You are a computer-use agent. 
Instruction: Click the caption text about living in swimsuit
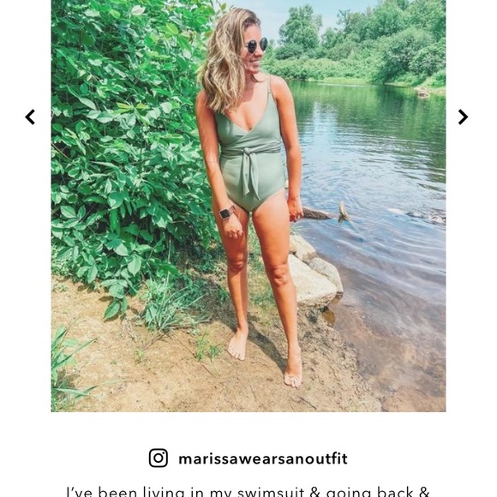click(248, 491)
